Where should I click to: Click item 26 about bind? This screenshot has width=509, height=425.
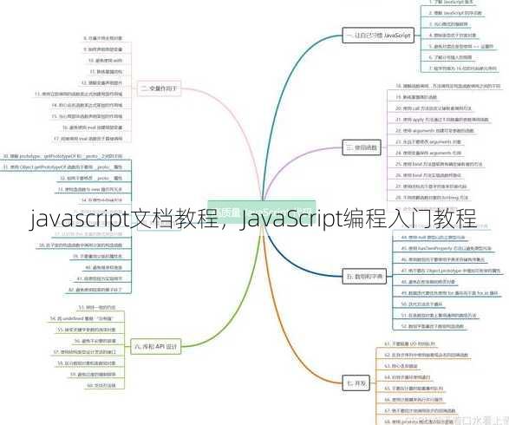(x=427, y=175)
